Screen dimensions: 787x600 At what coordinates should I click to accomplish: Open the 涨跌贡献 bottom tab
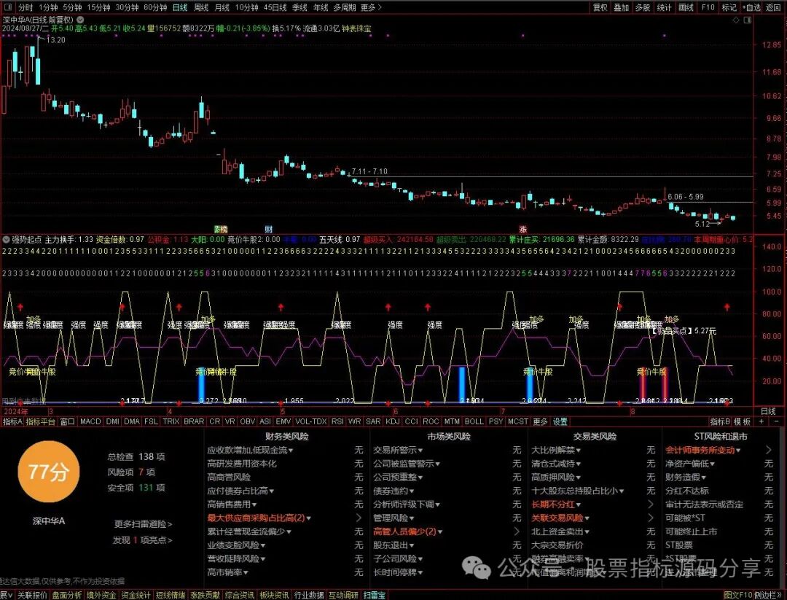[205, 595]
